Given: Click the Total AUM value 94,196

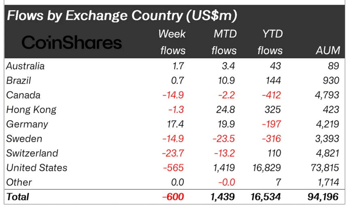Looking at the screenshot, I should (323, 197).
